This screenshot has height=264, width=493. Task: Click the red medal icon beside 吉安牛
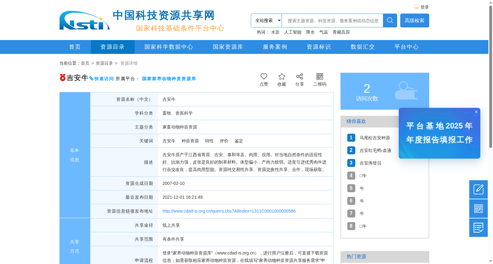click(63, 77)
